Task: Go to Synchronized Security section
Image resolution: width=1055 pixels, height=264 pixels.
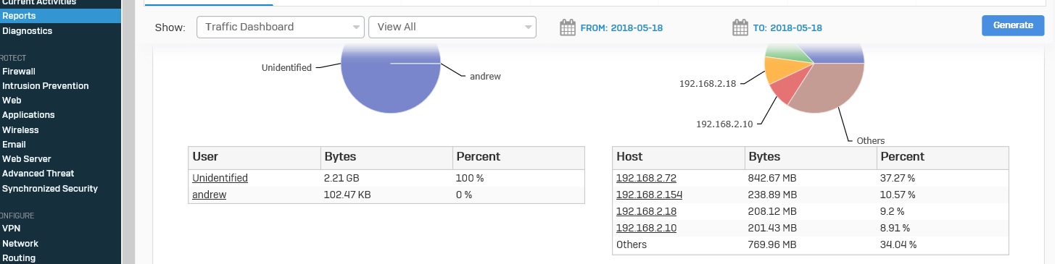Action: point(50,189)
